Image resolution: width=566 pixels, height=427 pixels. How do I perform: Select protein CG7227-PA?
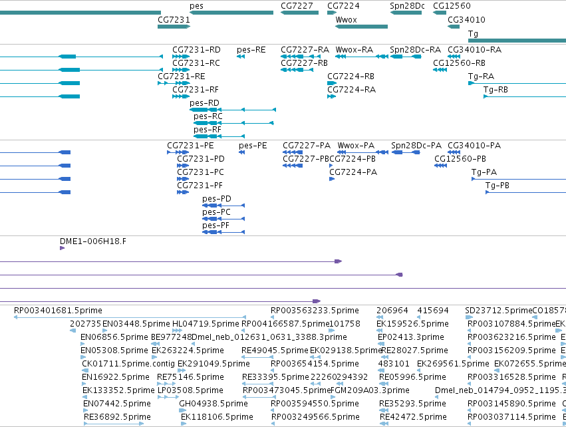[307, 146]
